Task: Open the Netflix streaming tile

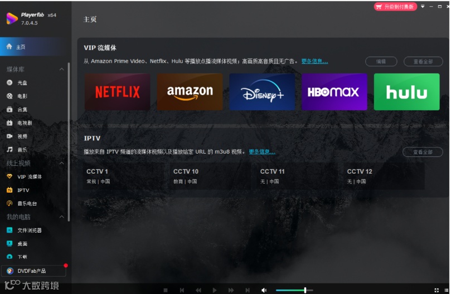Action: tap(118, 92)
